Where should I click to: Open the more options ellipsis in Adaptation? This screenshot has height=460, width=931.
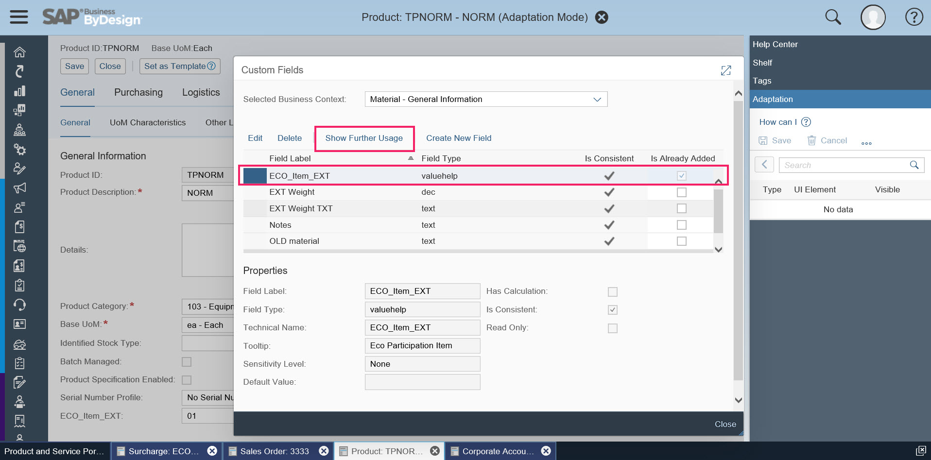[866, 143]
